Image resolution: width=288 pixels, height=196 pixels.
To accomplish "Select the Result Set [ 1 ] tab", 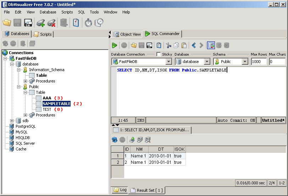I will 147,190.
